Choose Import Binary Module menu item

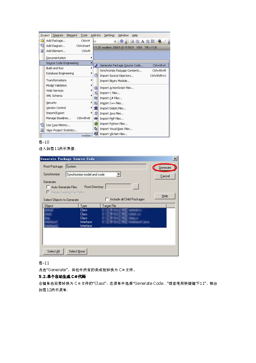[131, 81]
